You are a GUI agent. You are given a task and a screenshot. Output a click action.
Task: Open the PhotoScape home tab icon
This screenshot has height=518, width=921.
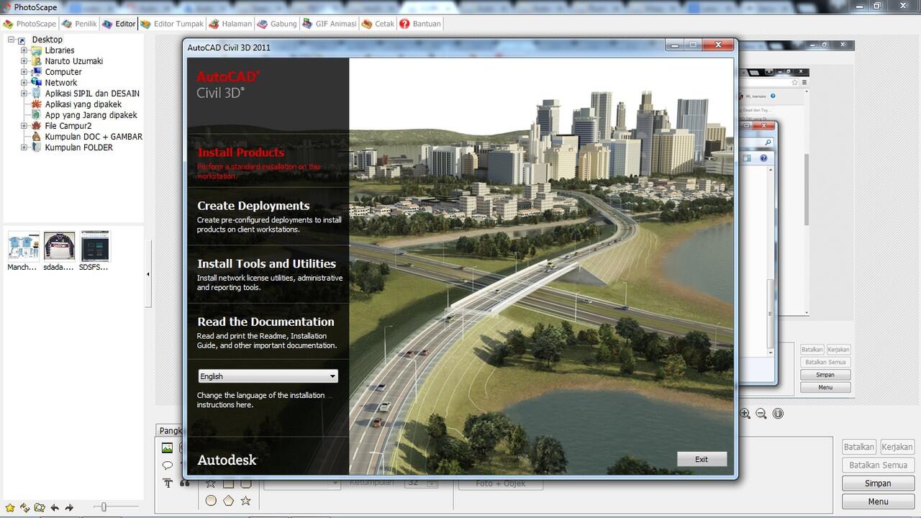(x=8, y=24)
